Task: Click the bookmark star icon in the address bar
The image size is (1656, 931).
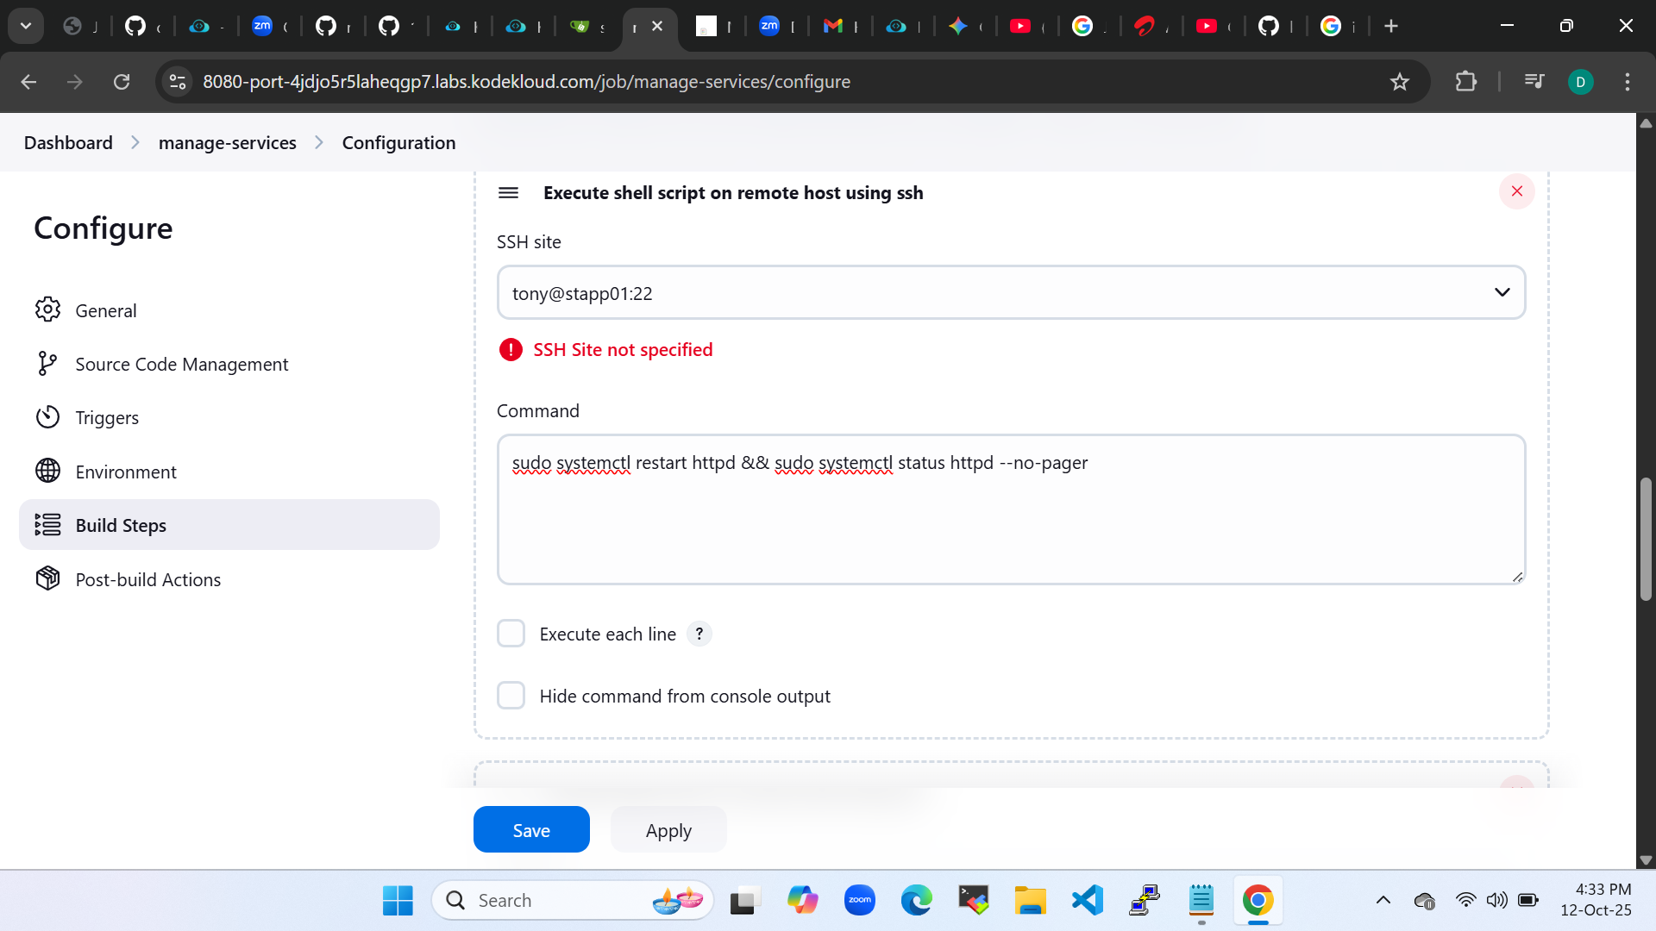Action: (1399, 82)
